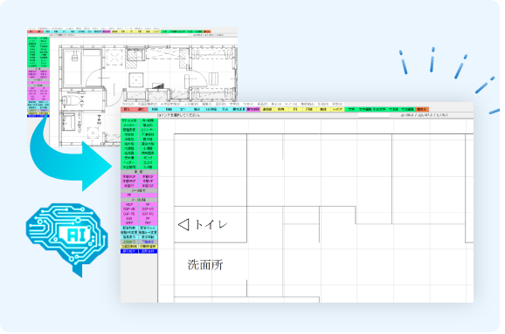Viewport: 505px width, 334px height.
Task: Pick the green メーター part button
Action: tap(130, 126)
